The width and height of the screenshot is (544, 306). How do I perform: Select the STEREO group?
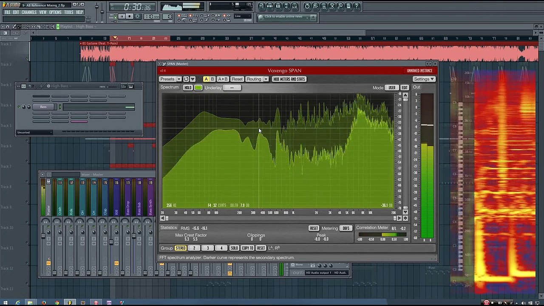pos(181,248)
